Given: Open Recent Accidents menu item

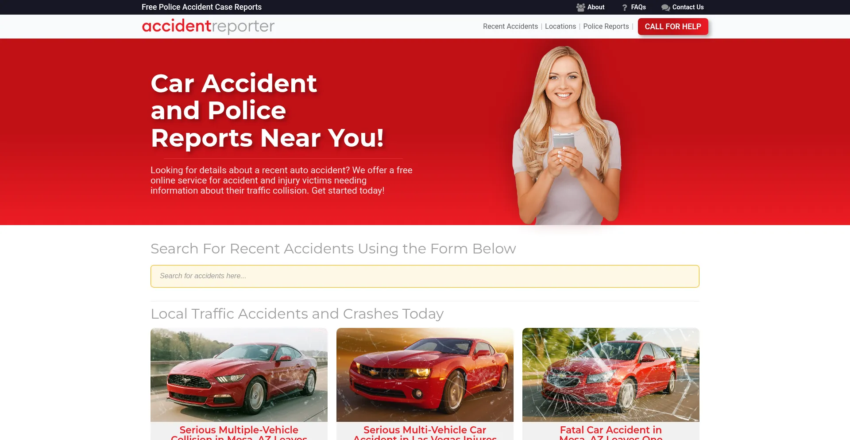Looking at the screenshot, I should click(x=510, y=27).
